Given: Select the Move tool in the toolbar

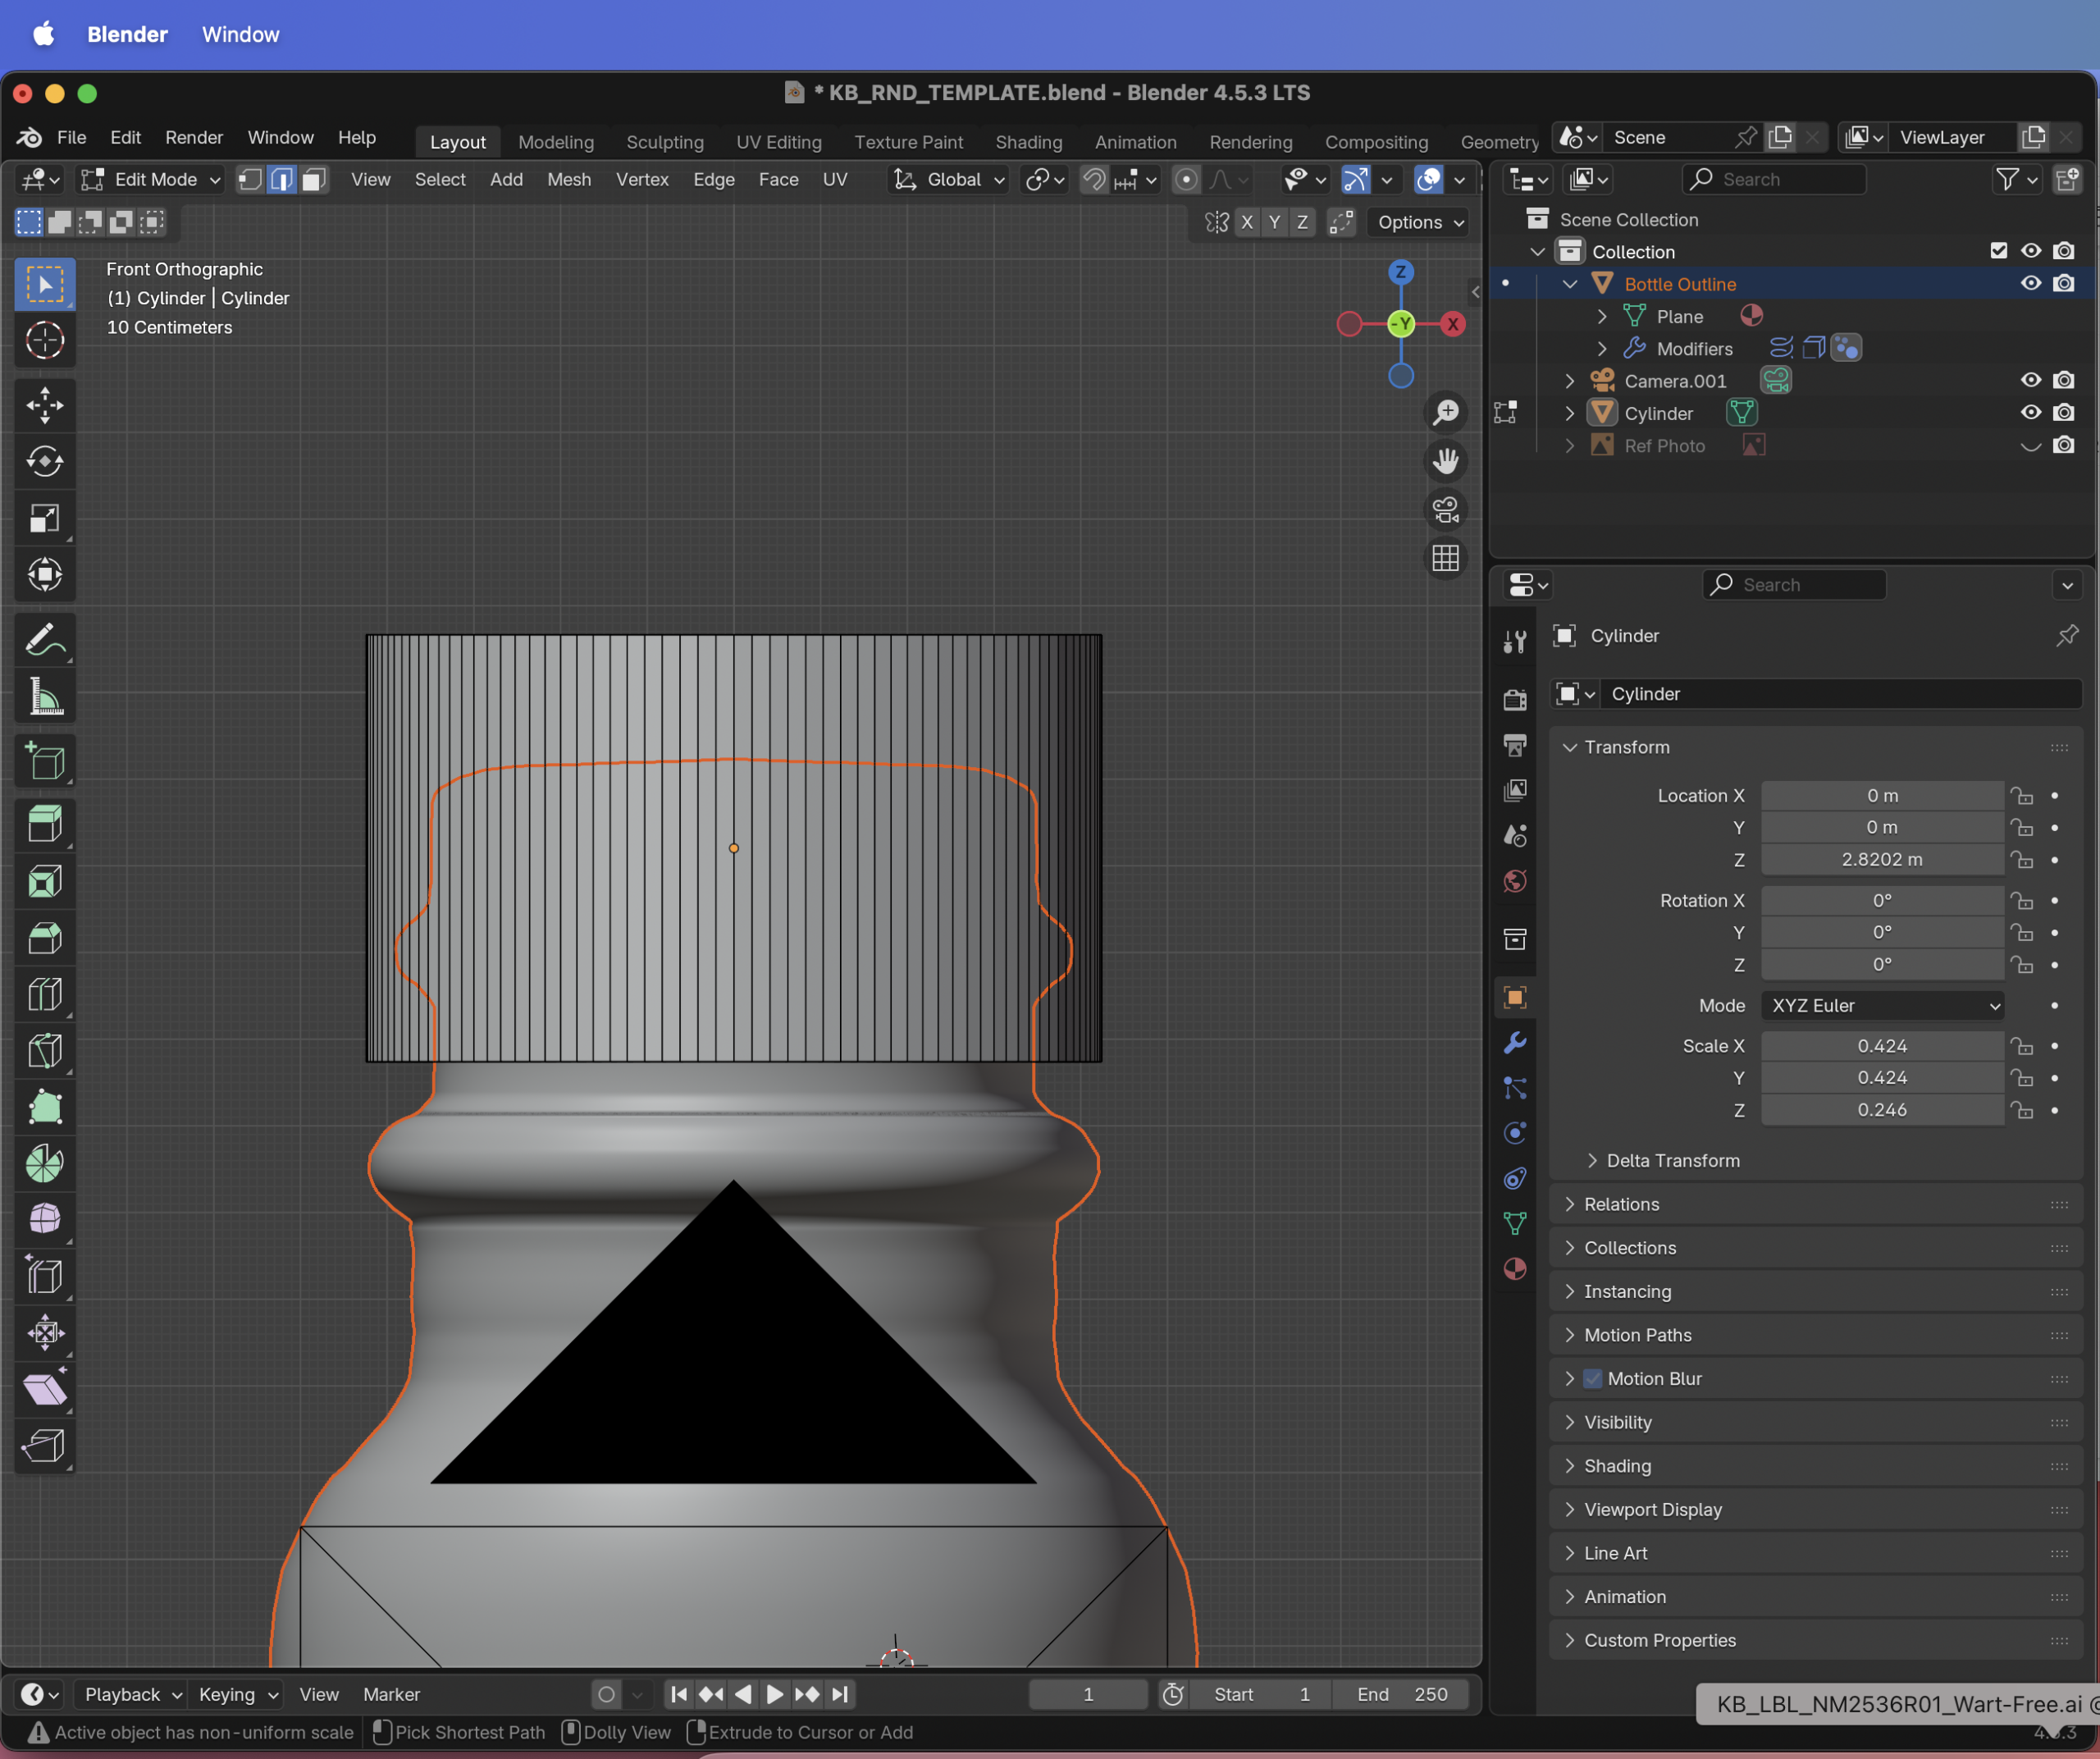Looking at the screenshot, I should (x=45, y=405).
